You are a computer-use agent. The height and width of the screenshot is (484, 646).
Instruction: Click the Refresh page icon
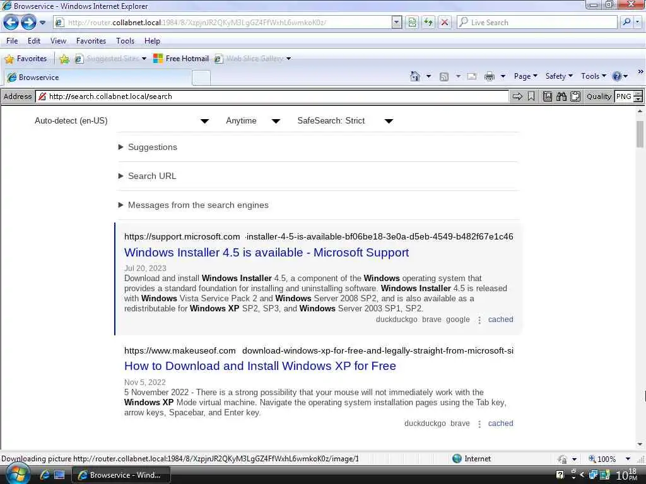pyautogui.click(x=428, y=22)
